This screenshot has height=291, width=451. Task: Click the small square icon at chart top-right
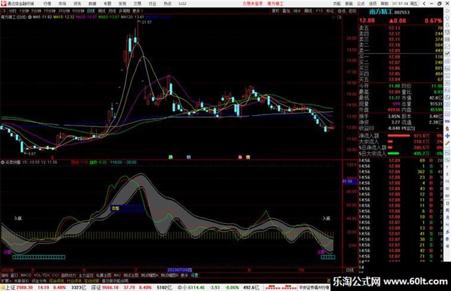coord(339,17)
